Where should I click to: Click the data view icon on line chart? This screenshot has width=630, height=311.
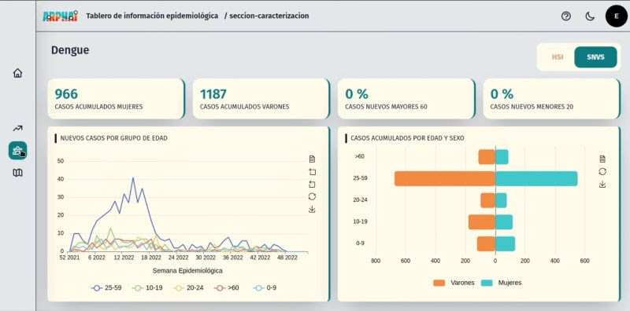point(312,159)
